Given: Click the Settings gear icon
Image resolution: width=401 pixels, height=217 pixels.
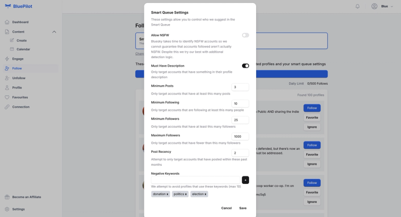Looking at the screenshot, I should 7,209.
